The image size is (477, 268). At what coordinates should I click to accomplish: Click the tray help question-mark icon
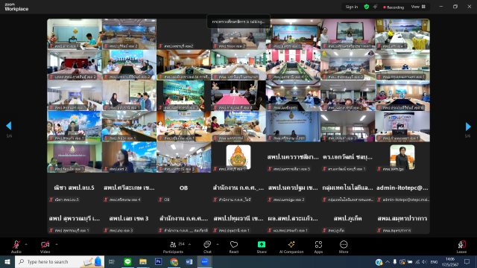pos(379,261)
